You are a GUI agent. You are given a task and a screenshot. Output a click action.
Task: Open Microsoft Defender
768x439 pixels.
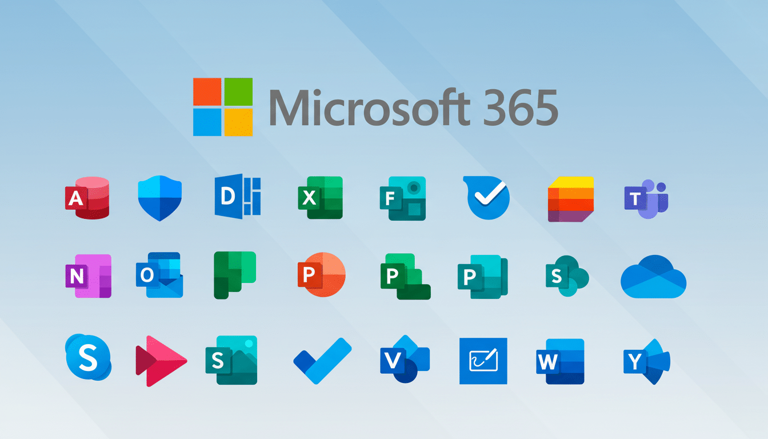[x=159, y=197]
